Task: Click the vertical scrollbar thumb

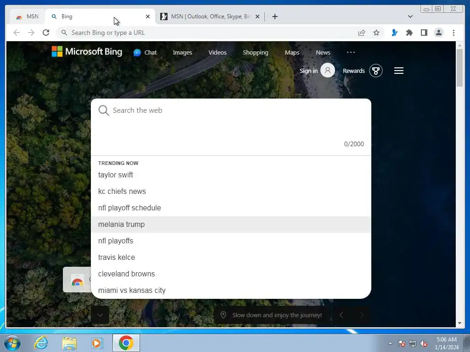Action: (x=460, y=68)
